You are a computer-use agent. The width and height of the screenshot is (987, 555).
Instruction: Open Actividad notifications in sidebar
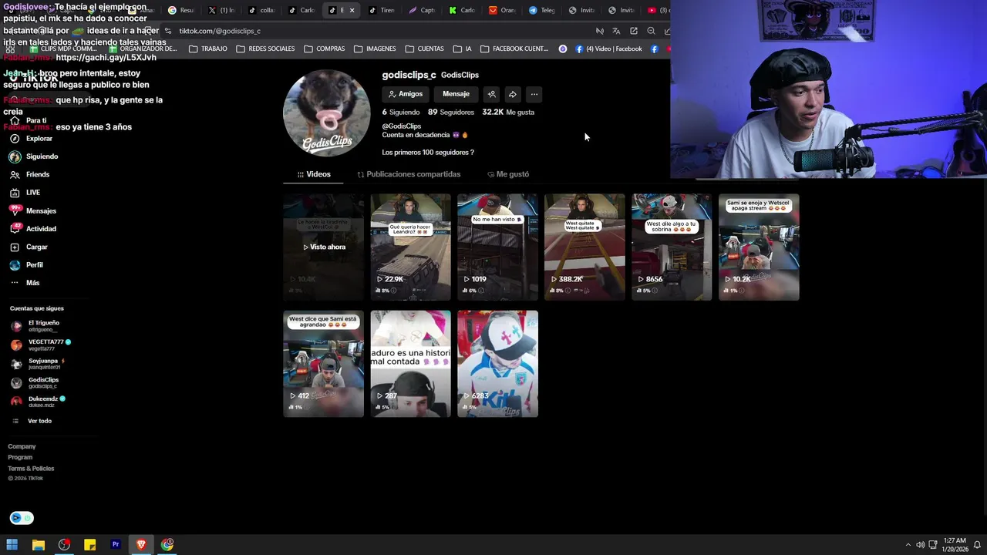(33, 229)
